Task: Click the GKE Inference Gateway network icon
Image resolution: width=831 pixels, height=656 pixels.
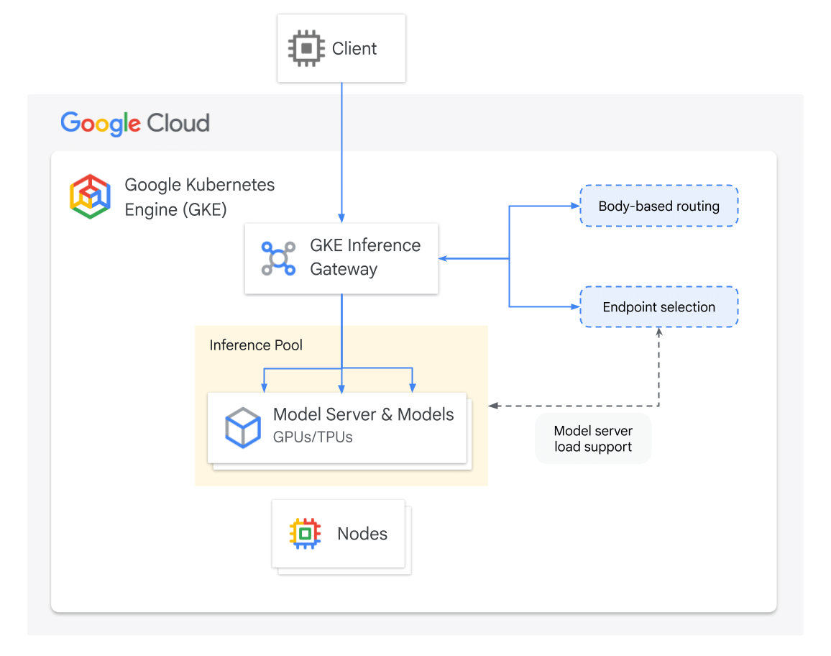Action: click(278, 258)
